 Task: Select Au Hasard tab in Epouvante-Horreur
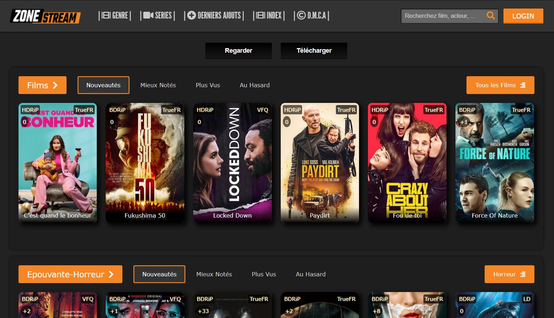pyautogui.click(x=311, y=274)
